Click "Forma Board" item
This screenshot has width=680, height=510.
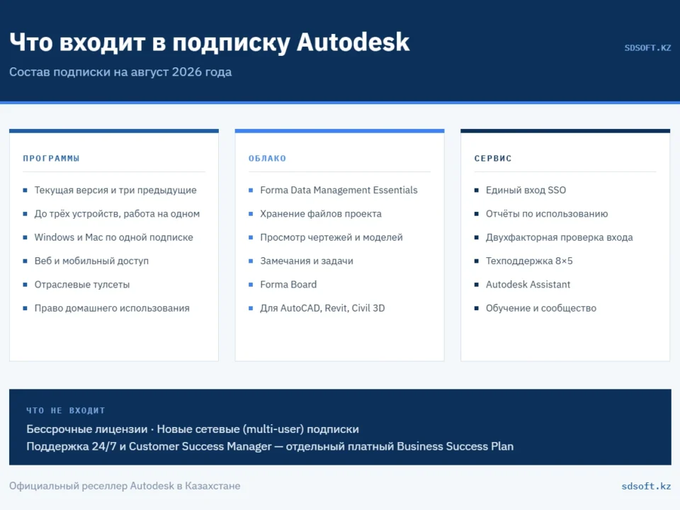coord(288,285)
